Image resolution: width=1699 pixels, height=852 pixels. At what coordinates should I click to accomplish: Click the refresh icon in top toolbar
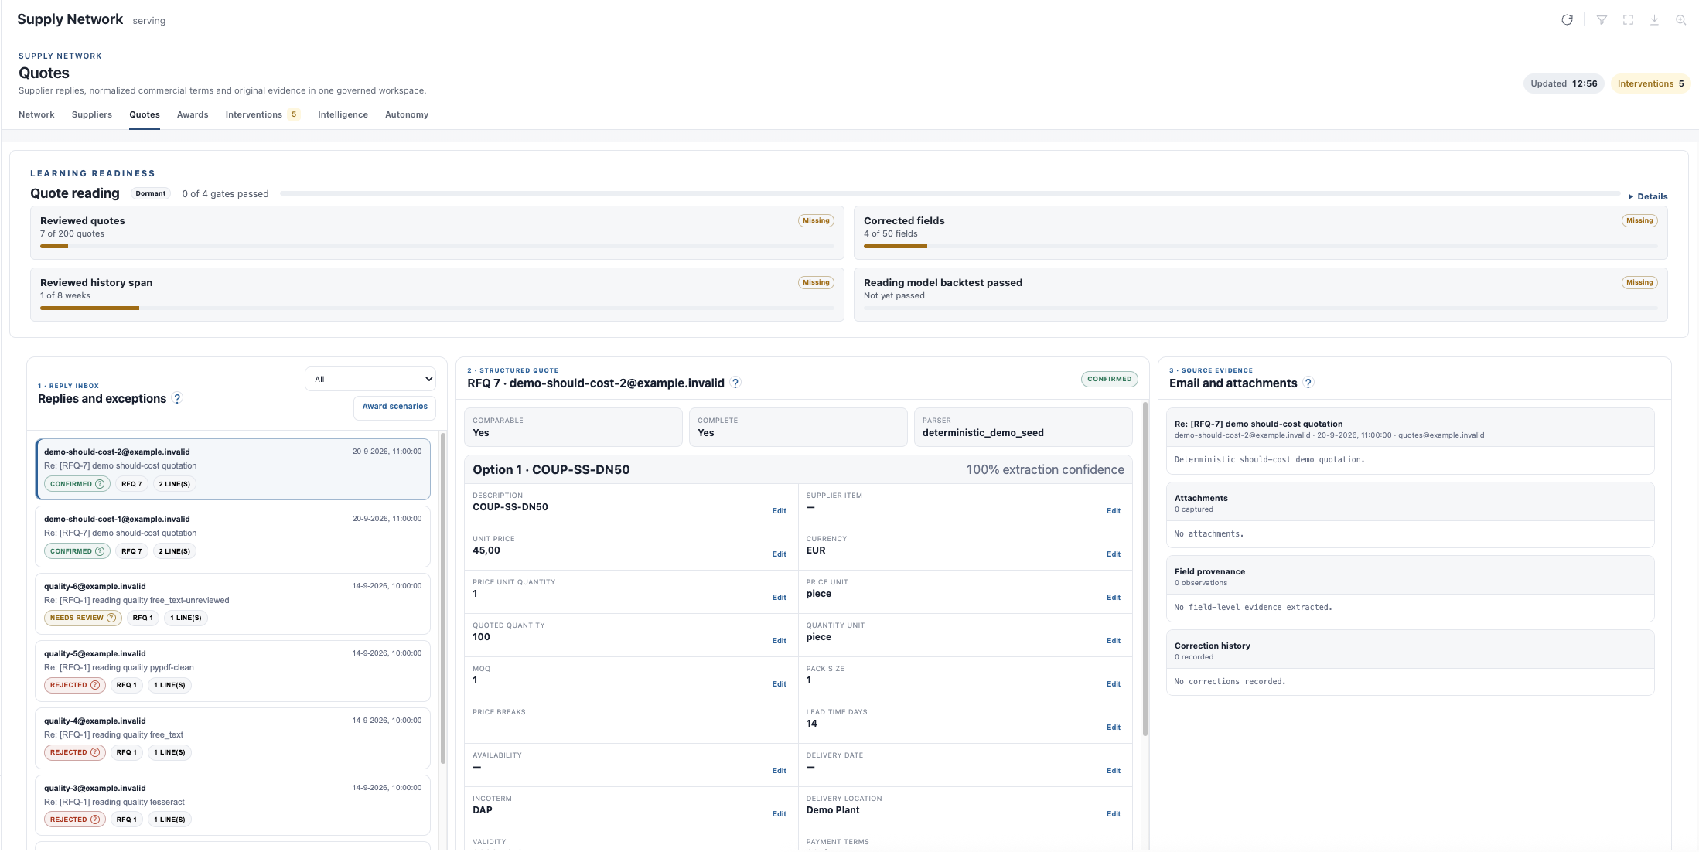1567,20
